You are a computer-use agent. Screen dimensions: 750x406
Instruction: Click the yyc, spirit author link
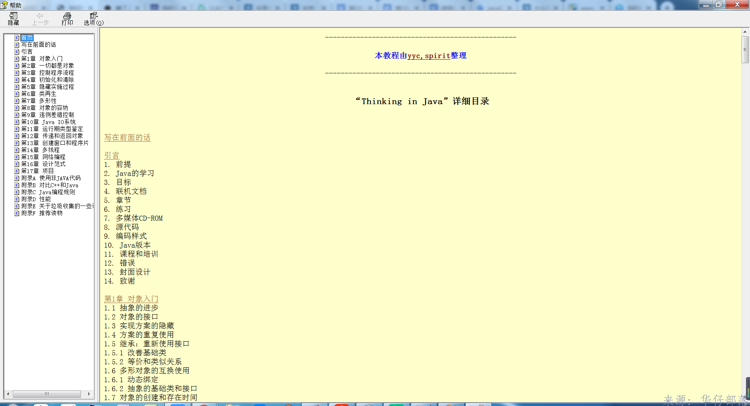(x=429, y=56)
